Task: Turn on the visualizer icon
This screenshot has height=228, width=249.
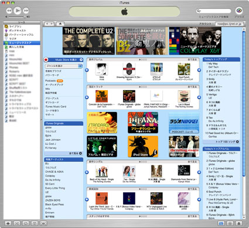Action: [230, 223]
